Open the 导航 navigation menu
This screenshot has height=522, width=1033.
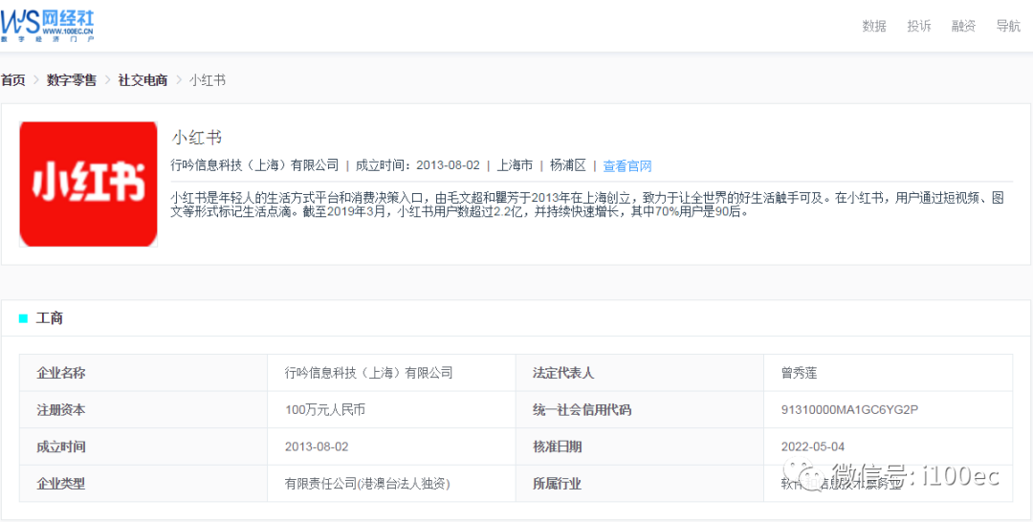(x=1009, y=27)
